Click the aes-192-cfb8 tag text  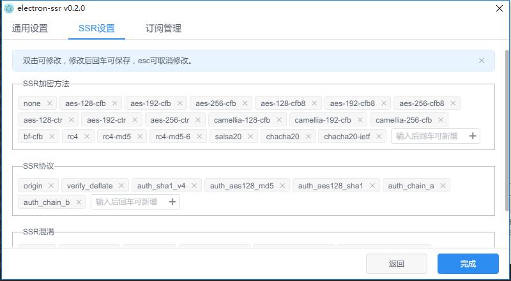353,103
